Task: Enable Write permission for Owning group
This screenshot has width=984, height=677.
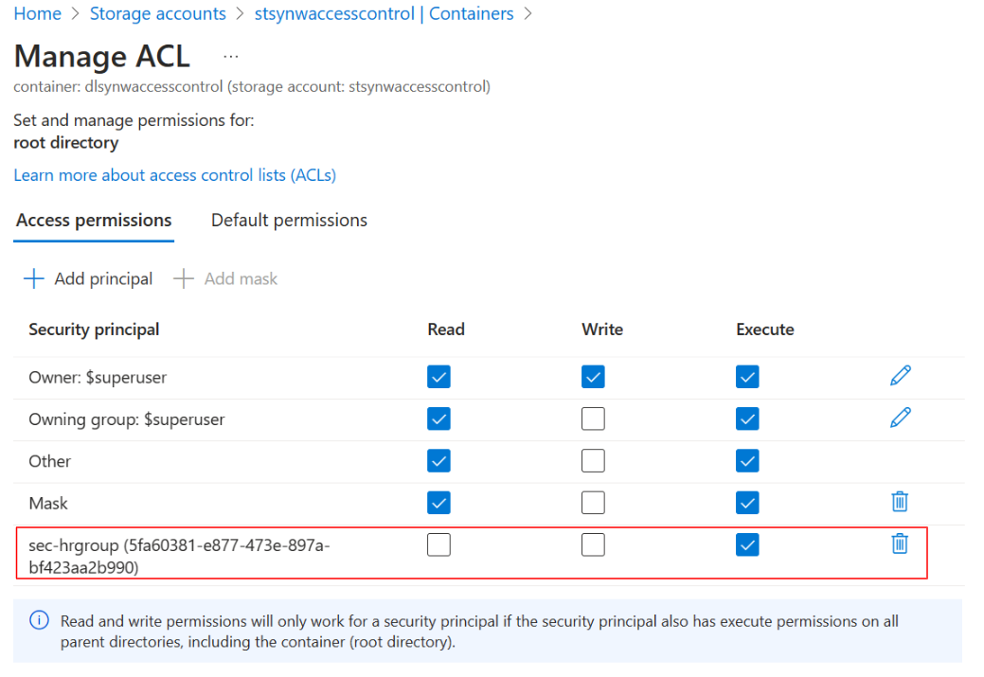Action: 593,418
